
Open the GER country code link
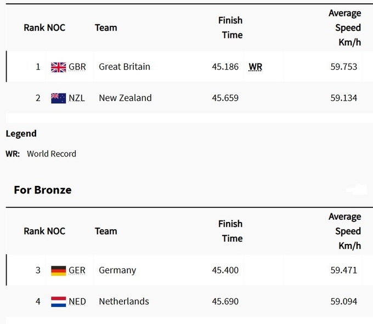(77, 270)
